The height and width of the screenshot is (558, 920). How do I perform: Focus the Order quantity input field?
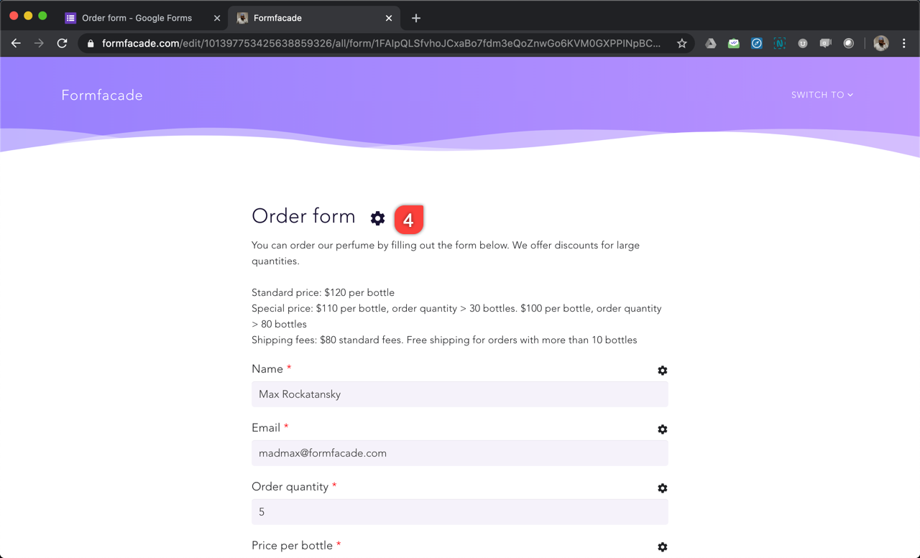[459, 512]
